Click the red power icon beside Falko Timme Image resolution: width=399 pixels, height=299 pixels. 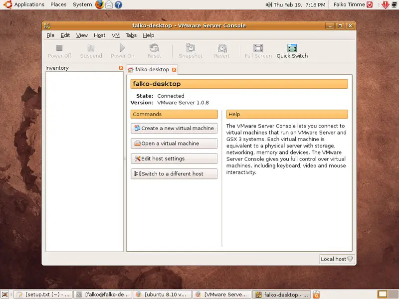point(370,4)
